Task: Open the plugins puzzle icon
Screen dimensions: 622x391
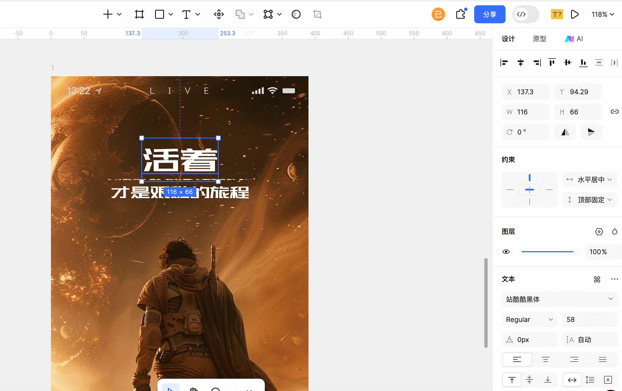Action: click(460, 14)
